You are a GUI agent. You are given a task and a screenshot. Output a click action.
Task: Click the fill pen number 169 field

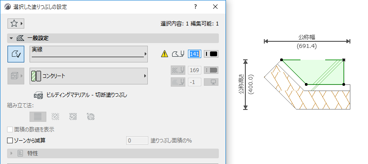[195, 70]
